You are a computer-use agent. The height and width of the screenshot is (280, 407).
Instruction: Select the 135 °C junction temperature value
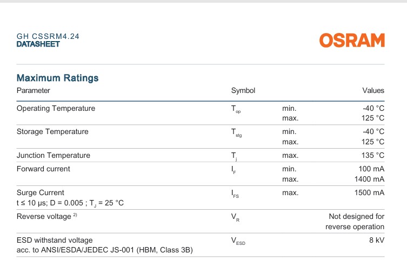pyautogui.click(x=373, y=155)
